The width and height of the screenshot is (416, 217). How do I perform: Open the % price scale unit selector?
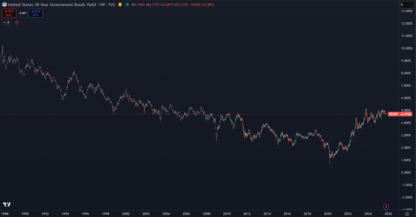pos(407,5)
